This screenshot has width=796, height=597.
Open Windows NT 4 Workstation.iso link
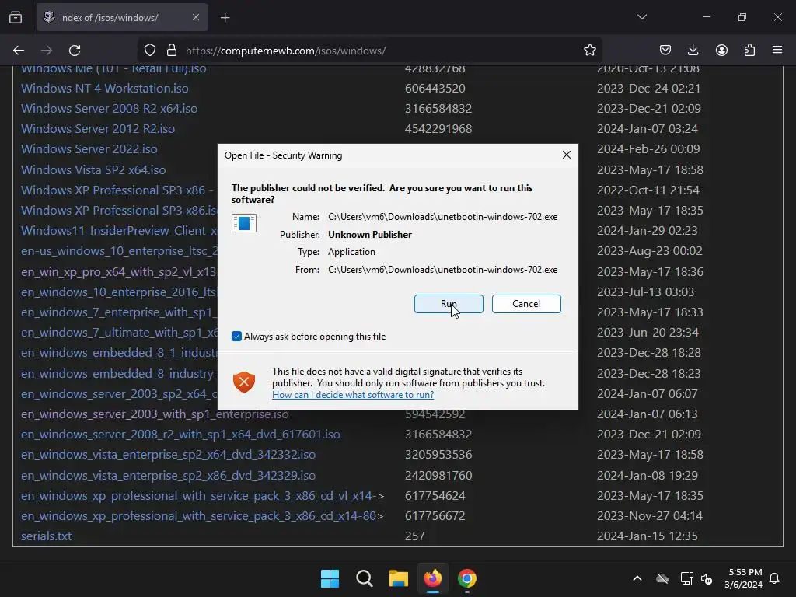[105, 88]
